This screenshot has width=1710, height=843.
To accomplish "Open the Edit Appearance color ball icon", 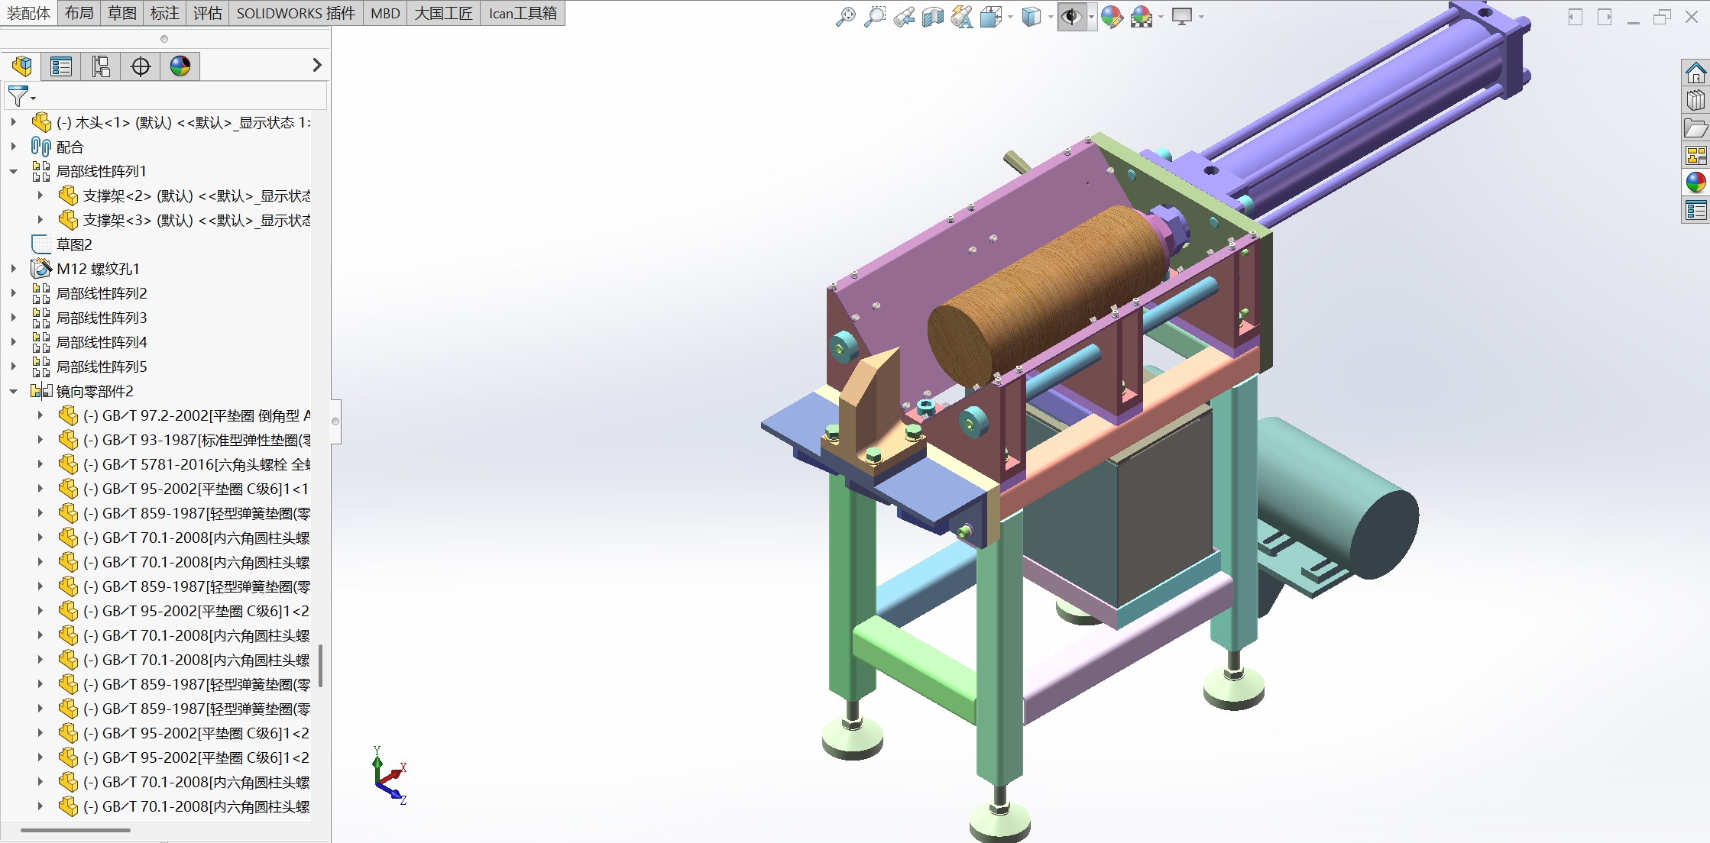I will pos(1112,16).
